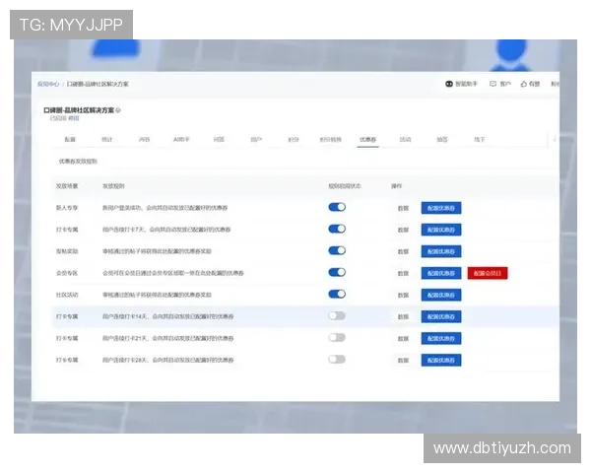Enable the 14-day 打卡专属 rule toggle
The height and width of the screenshot is (473, 591).
(x=337, y=315)
